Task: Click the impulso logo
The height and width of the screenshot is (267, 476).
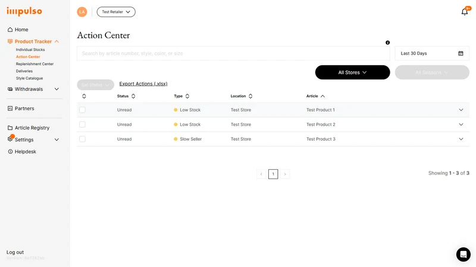Action: click(24, 11)
